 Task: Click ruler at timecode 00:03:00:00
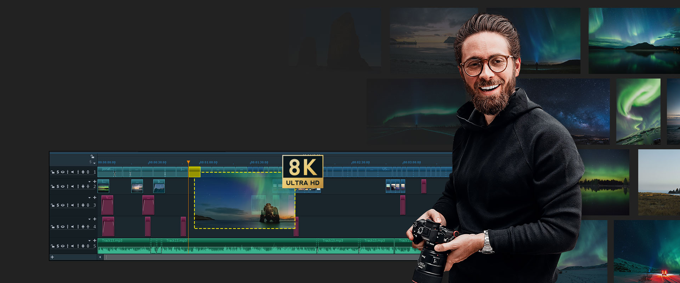click(412, 162)
